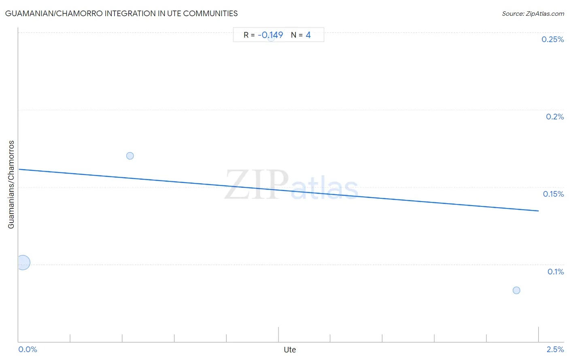Click the 0.25% y-axis tick label
Viewport: 569px width, 361px height.
click(x=552, y=39)
